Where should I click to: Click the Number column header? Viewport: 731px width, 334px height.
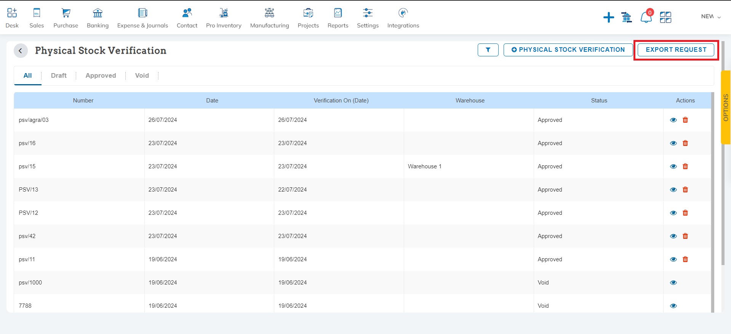pos(83,101)
